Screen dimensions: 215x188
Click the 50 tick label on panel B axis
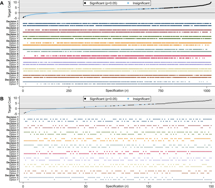click(86, 186)
